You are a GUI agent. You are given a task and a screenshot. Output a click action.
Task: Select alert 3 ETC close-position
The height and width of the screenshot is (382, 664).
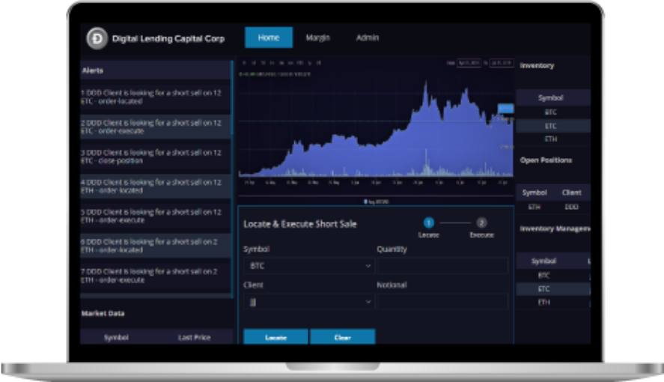(x=155, y=157)
